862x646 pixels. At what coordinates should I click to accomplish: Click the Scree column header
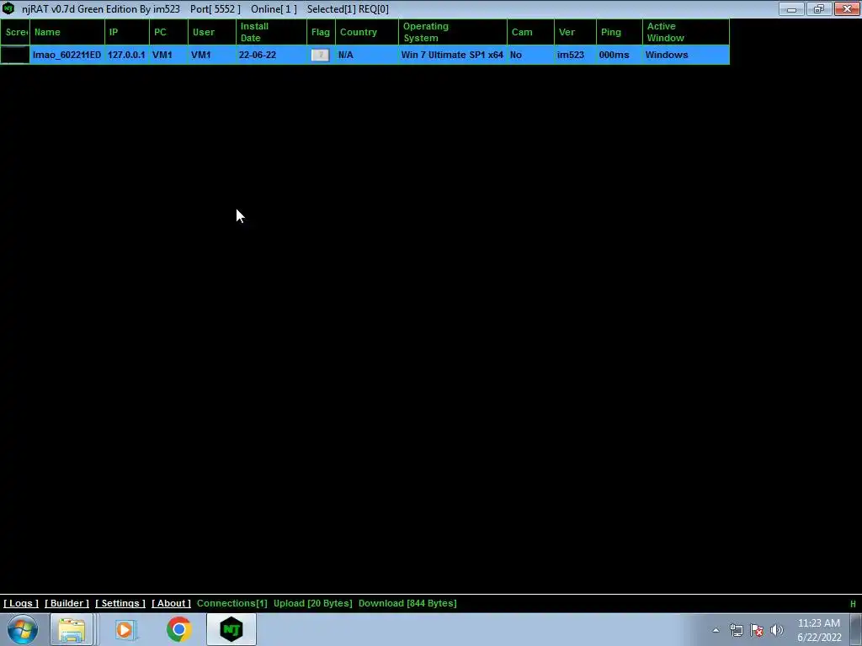pyautogui.click(x=15, y=32)
